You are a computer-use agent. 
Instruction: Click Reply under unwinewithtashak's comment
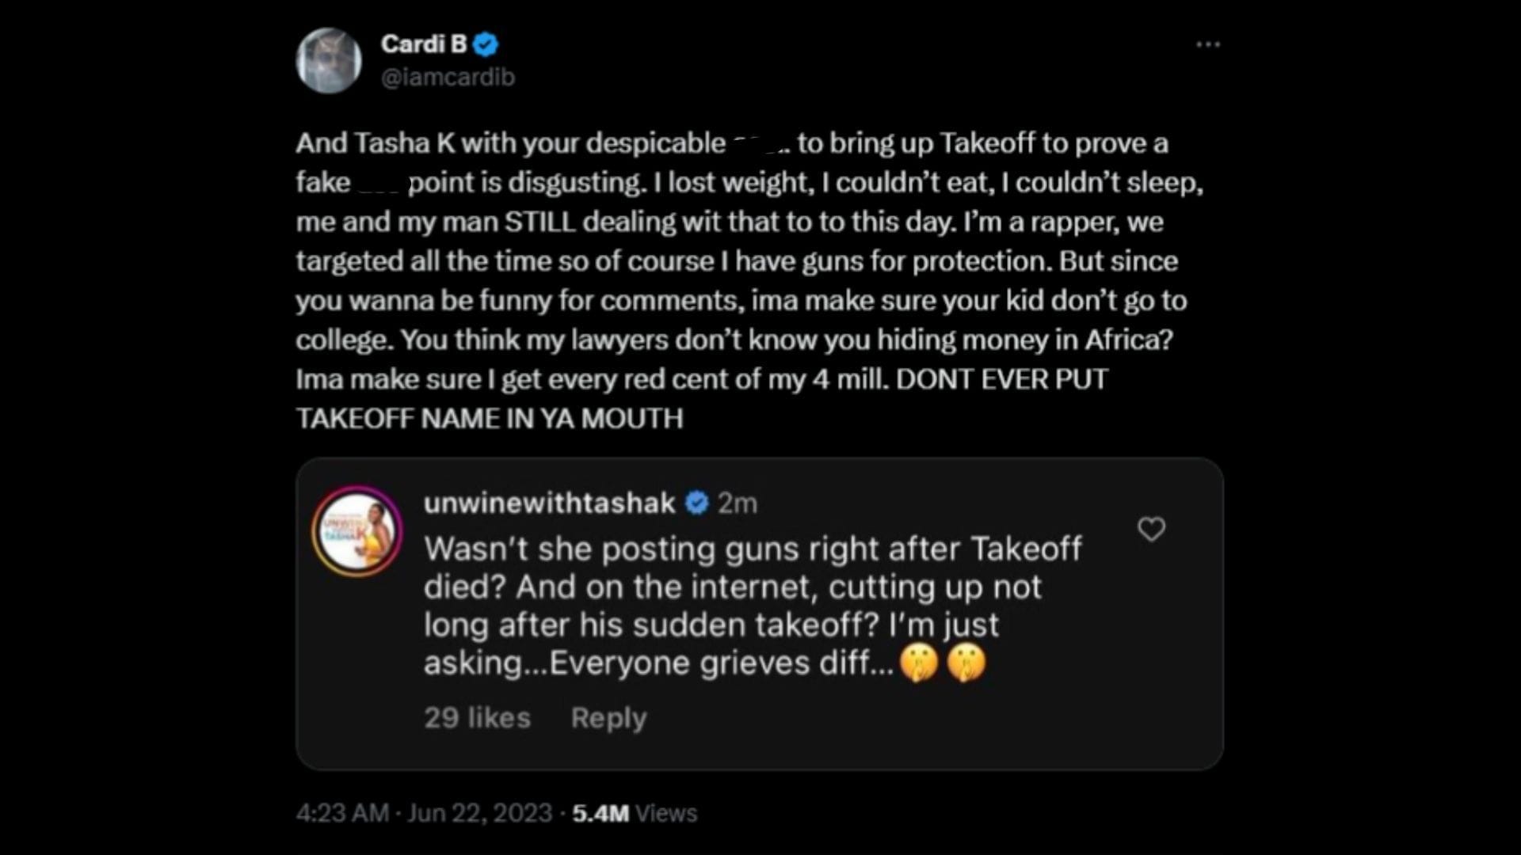608,718
